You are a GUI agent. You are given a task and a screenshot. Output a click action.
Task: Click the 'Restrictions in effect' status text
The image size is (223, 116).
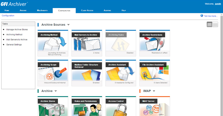pyautogui.click(x=160, y=53)
